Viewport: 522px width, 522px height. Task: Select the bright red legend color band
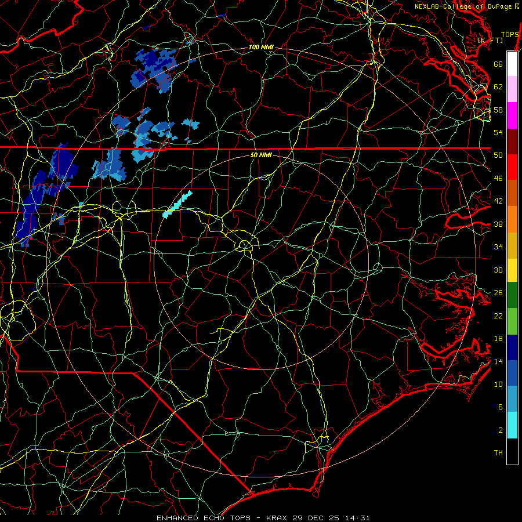[512, 167]
